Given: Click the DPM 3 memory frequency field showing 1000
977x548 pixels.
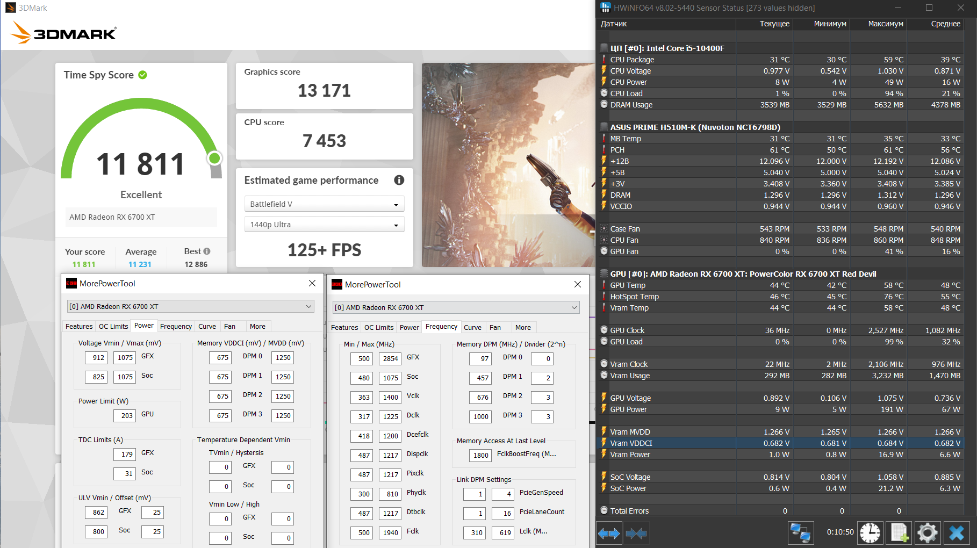Looking at the screenshot, I should (x=480, y=416).
